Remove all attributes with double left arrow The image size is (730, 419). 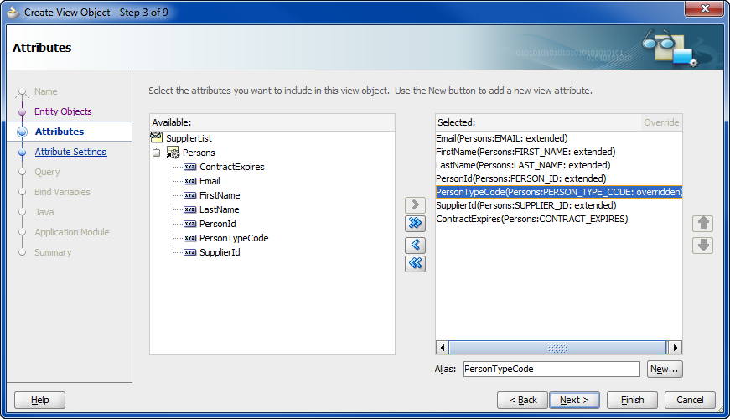[x=415, y=263]
